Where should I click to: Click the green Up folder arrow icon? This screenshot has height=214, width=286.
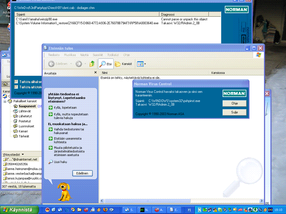[92, 64]
